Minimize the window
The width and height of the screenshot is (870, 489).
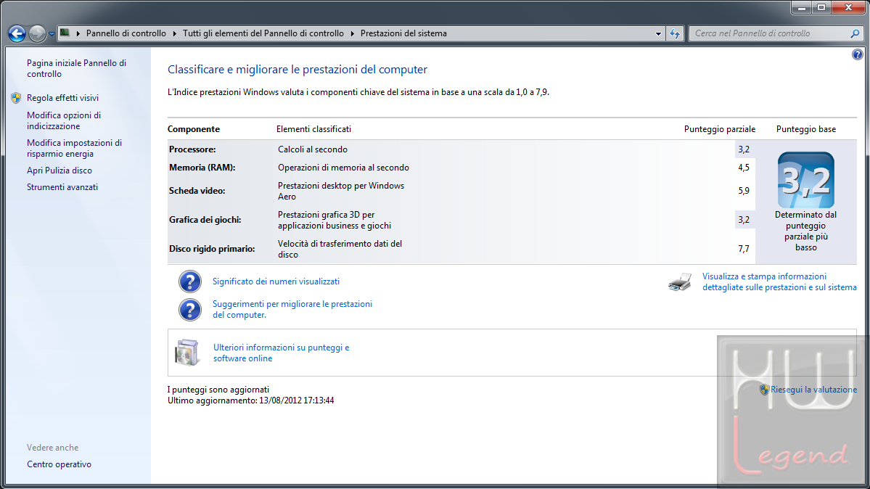tap(800, 7)
